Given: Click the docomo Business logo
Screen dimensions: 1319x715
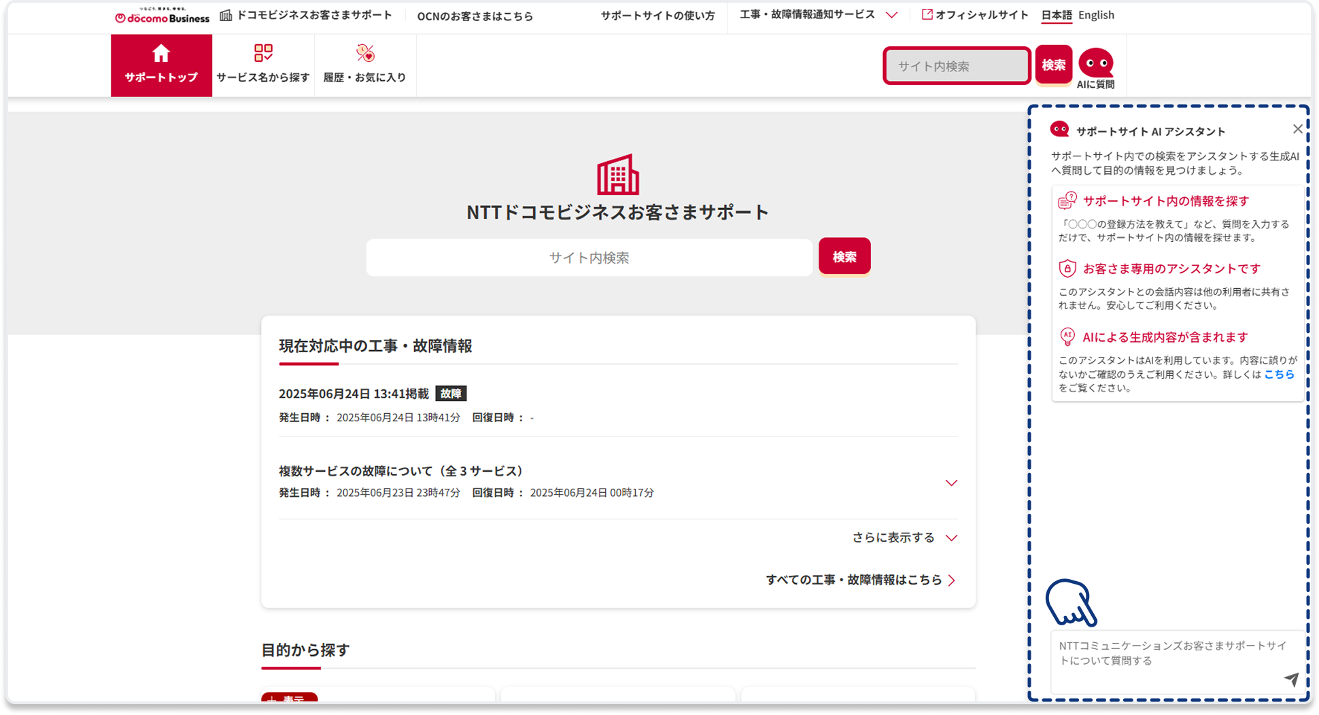Looking at the screenshot, I should tap(162, 16).
